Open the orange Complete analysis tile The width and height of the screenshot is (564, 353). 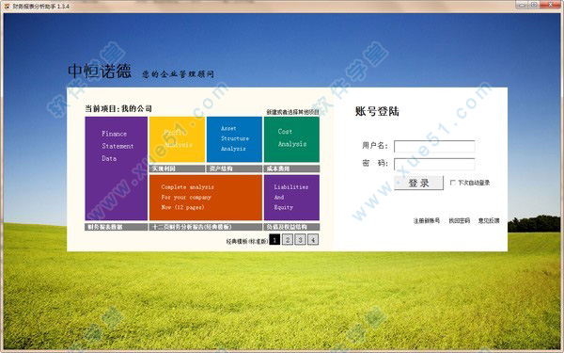pyautogui.click(x=206, y=198)
